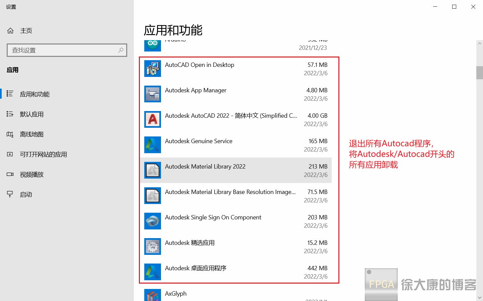Select the Autodesk Genuine Service entry

tap(236, 145)
